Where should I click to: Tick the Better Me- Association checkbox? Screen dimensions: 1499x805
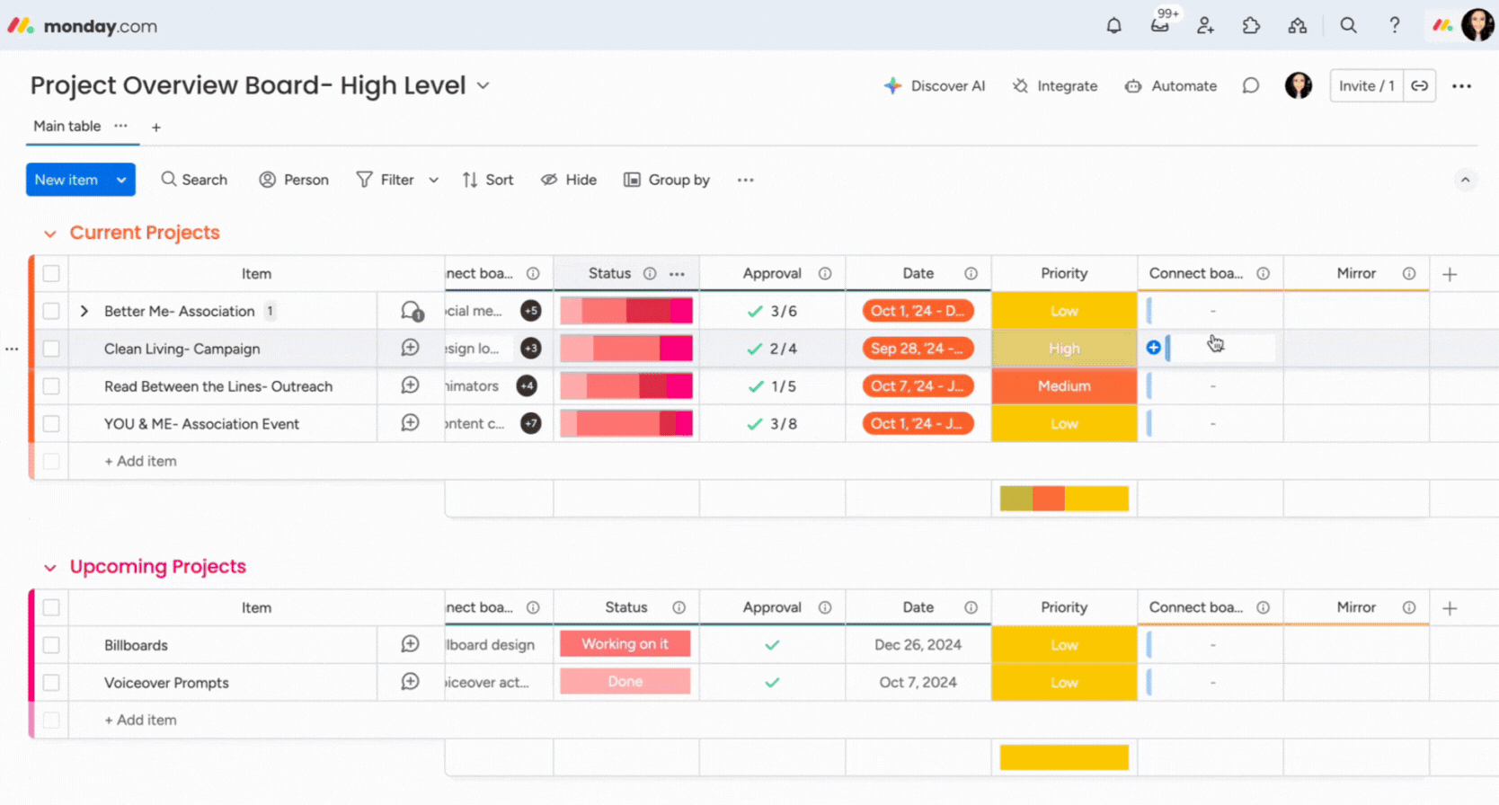tap(51, 311)
